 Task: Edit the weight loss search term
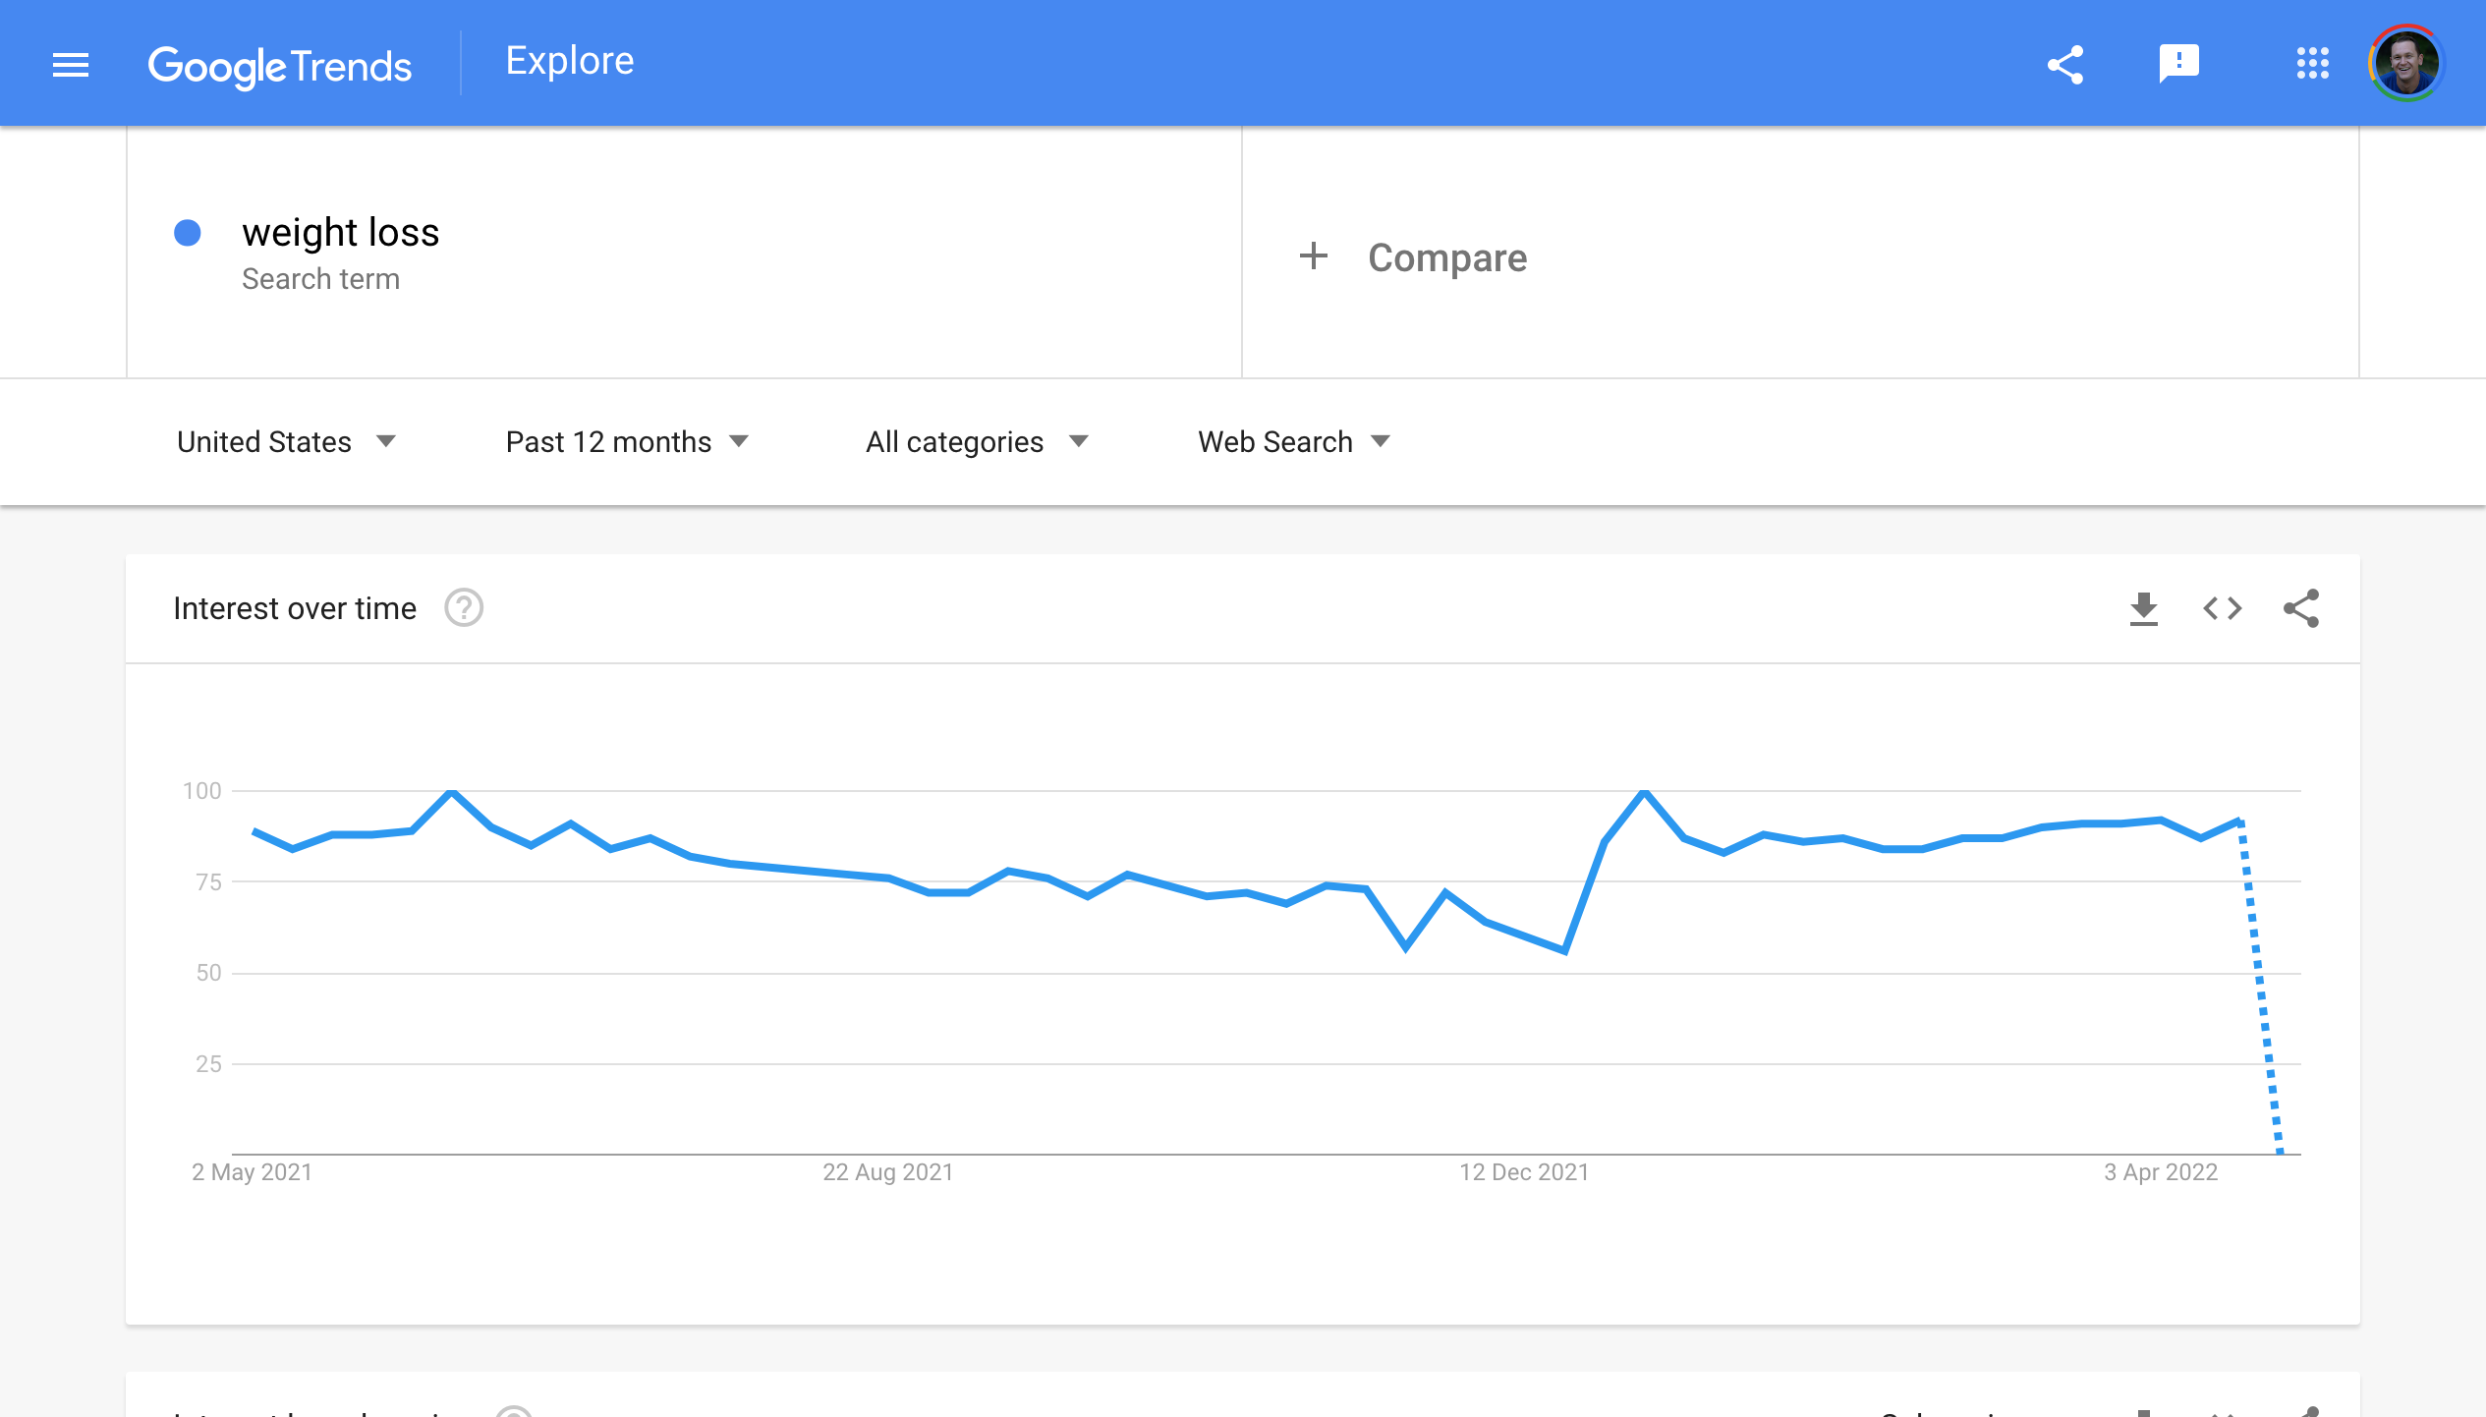point(340,233)
